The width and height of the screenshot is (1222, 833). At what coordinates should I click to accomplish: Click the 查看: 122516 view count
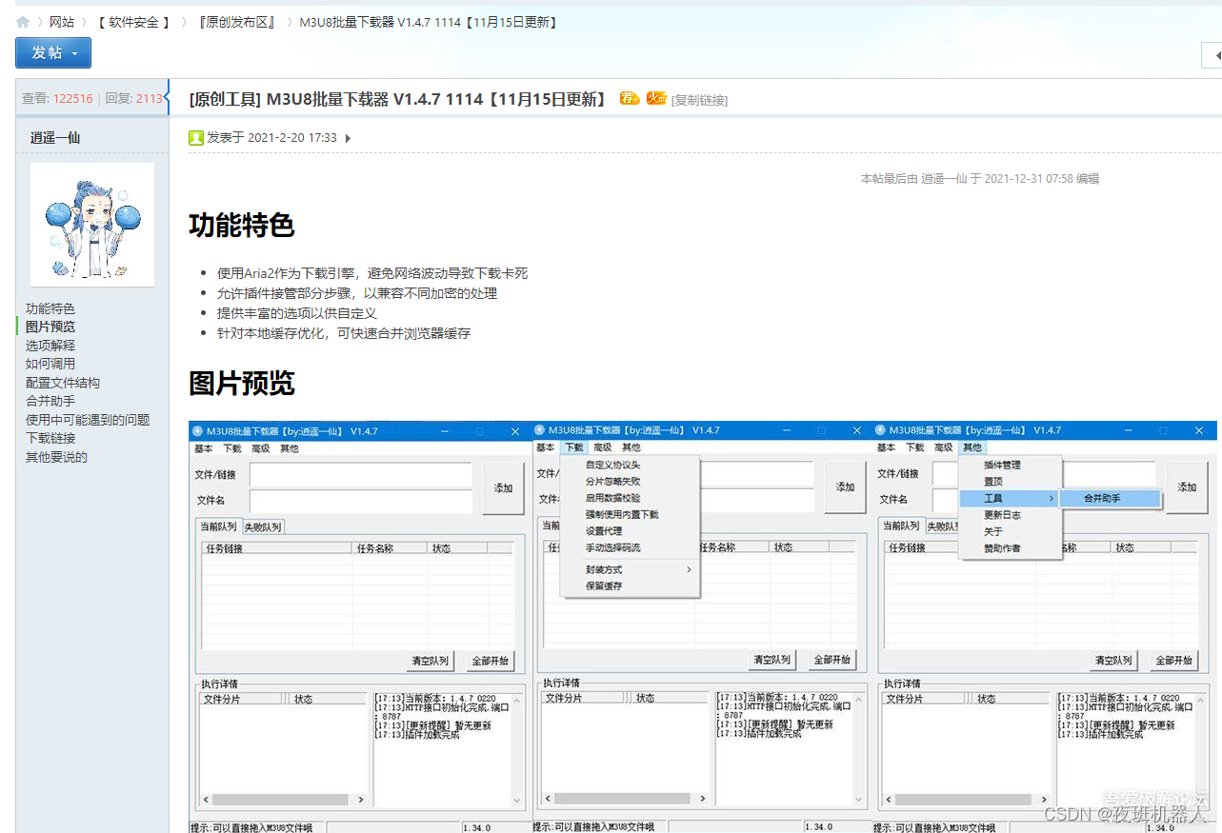57,98
